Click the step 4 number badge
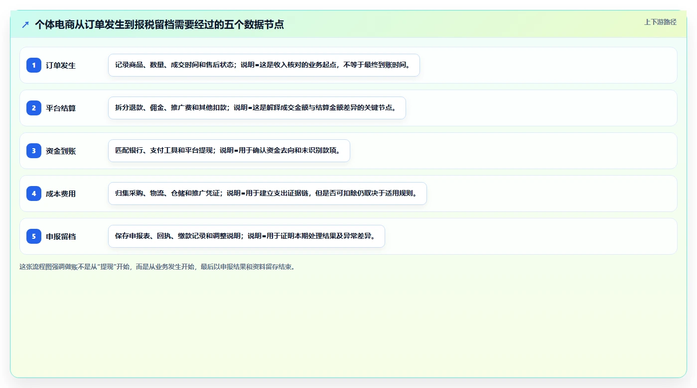 [34, 194]
